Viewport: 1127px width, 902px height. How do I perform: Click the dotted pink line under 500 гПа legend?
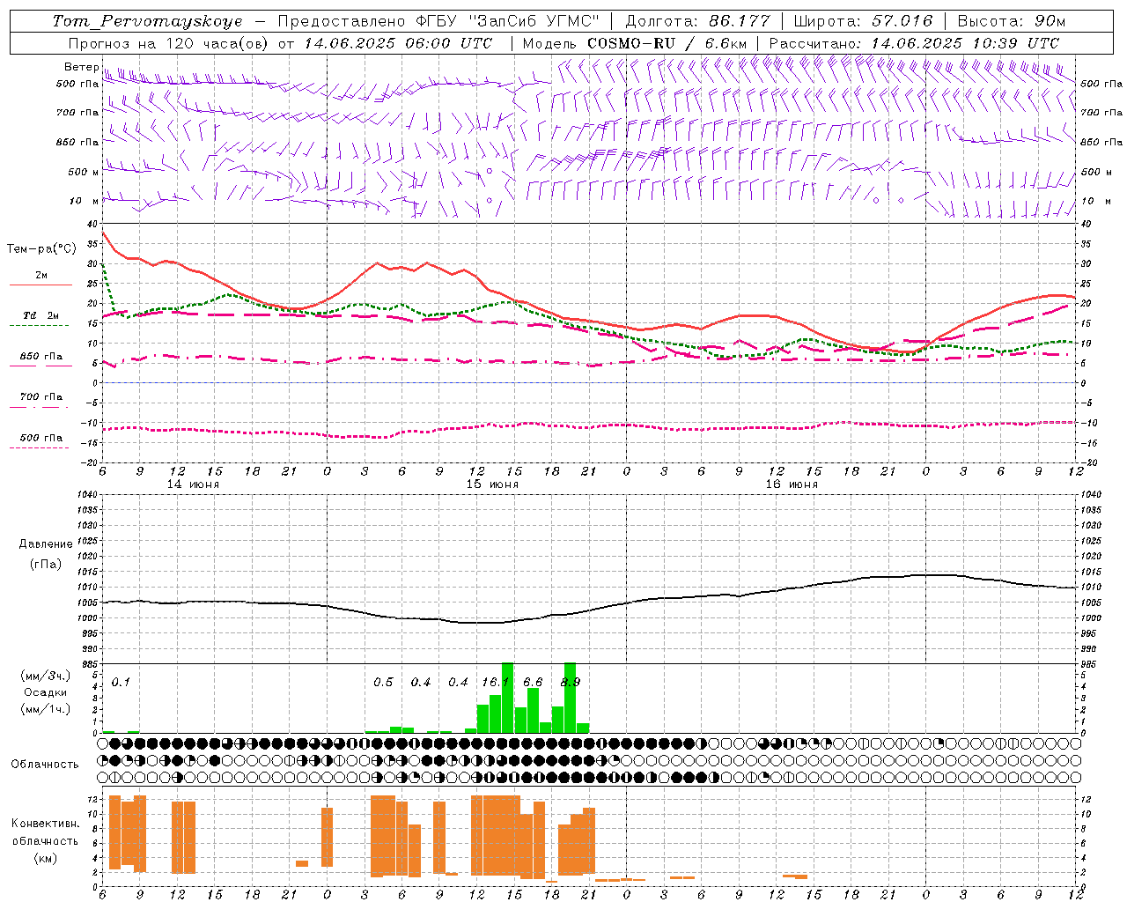tap(39, 447)
